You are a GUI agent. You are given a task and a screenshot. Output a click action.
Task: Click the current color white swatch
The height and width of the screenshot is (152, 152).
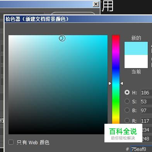tap(136, 61)
